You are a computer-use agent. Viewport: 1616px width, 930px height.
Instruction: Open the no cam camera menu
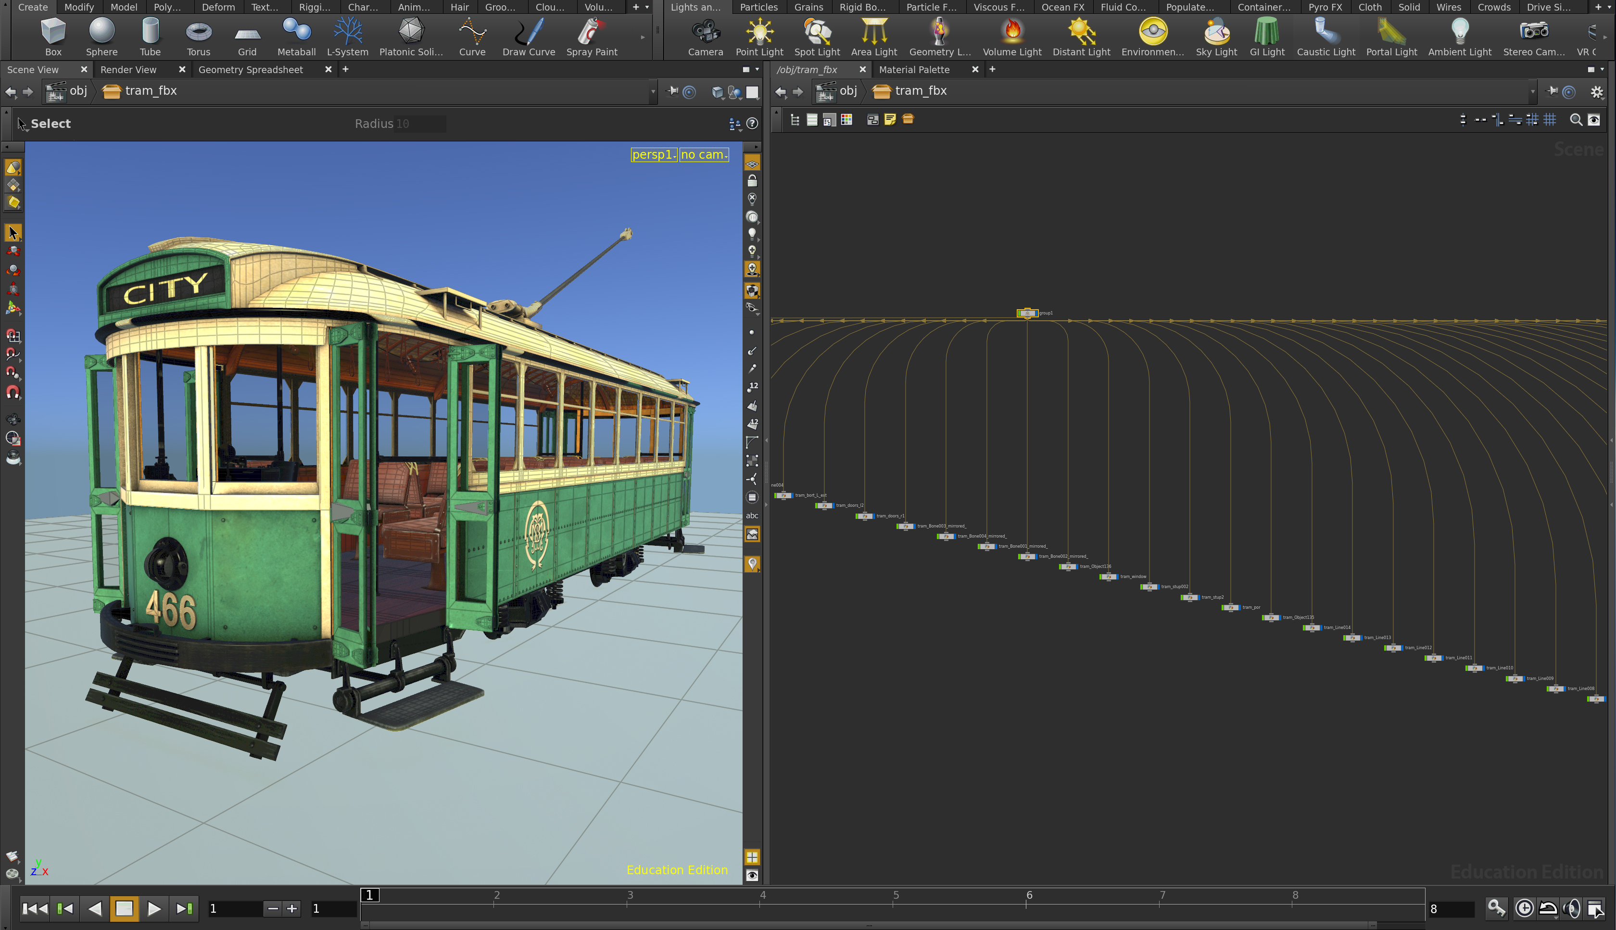point(704,154)
